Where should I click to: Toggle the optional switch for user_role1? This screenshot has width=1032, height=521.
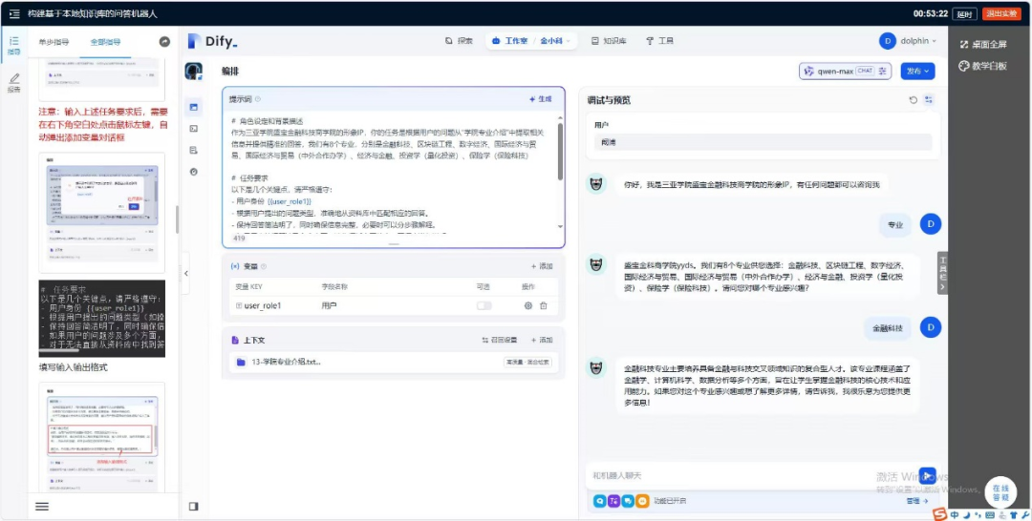pos(484,305)
